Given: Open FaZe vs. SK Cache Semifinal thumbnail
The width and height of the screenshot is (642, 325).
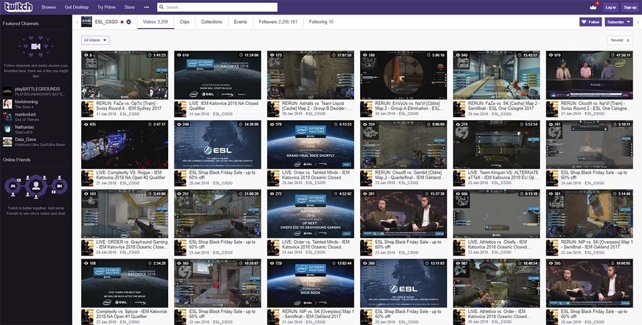Looking at the screenshot, I should point(496,75).
